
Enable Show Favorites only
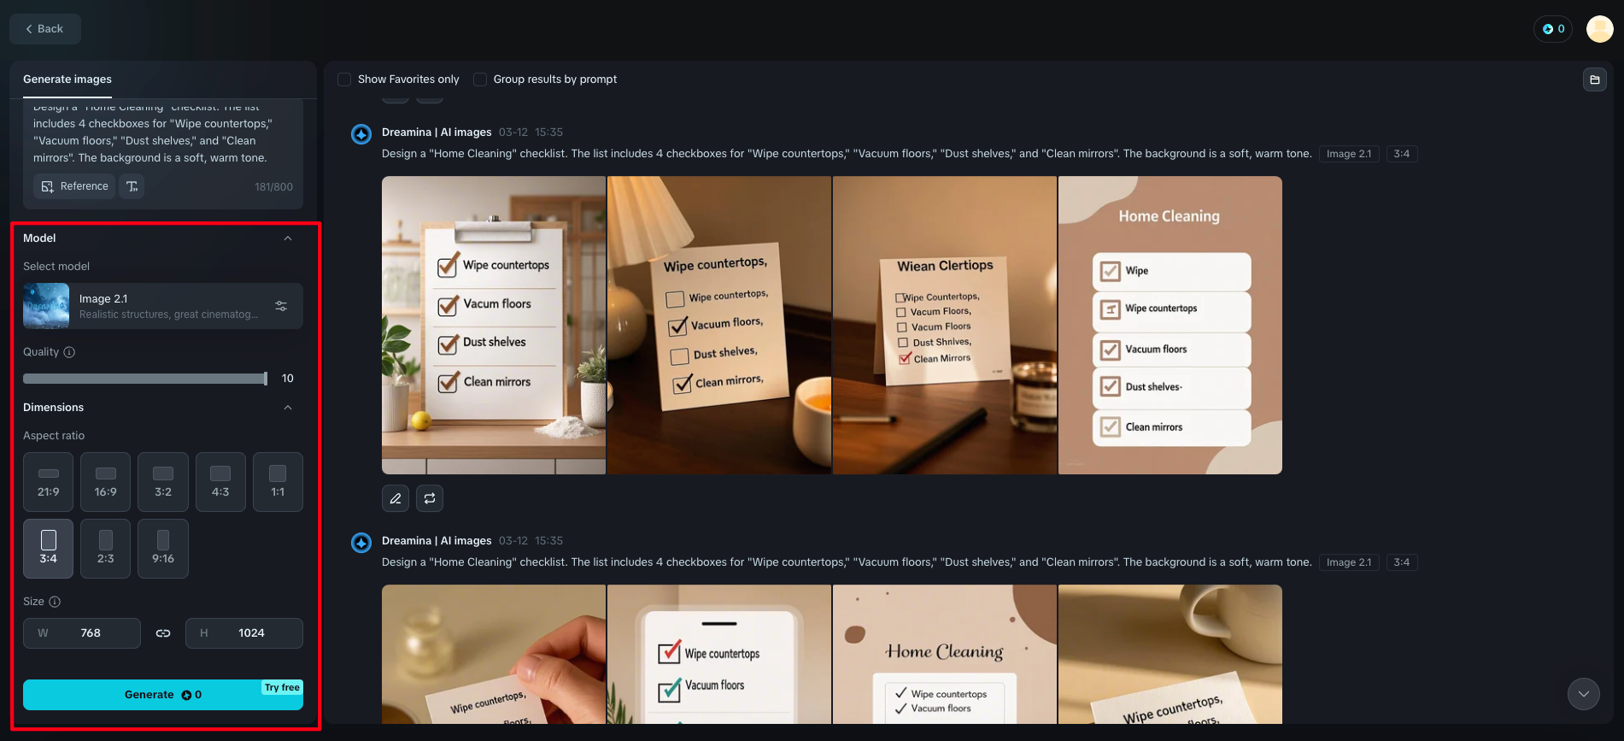(344, 79)
